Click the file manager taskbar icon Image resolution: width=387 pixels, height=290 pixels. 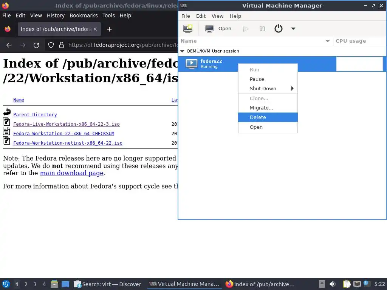pyautogui.click(x=54, y=284)
